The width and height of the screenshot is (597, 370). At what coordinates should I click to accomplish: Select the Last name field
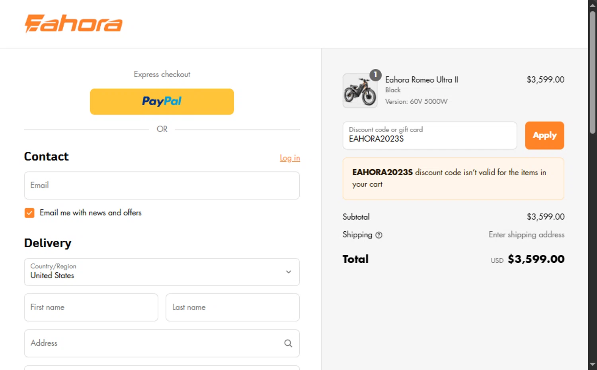(232, 307)
